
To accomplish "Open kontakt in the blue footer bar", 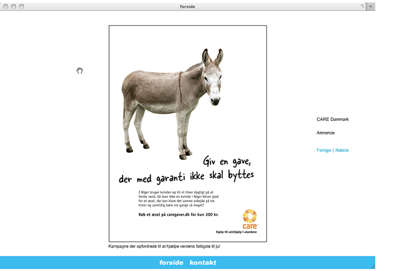I will point(203,263).
